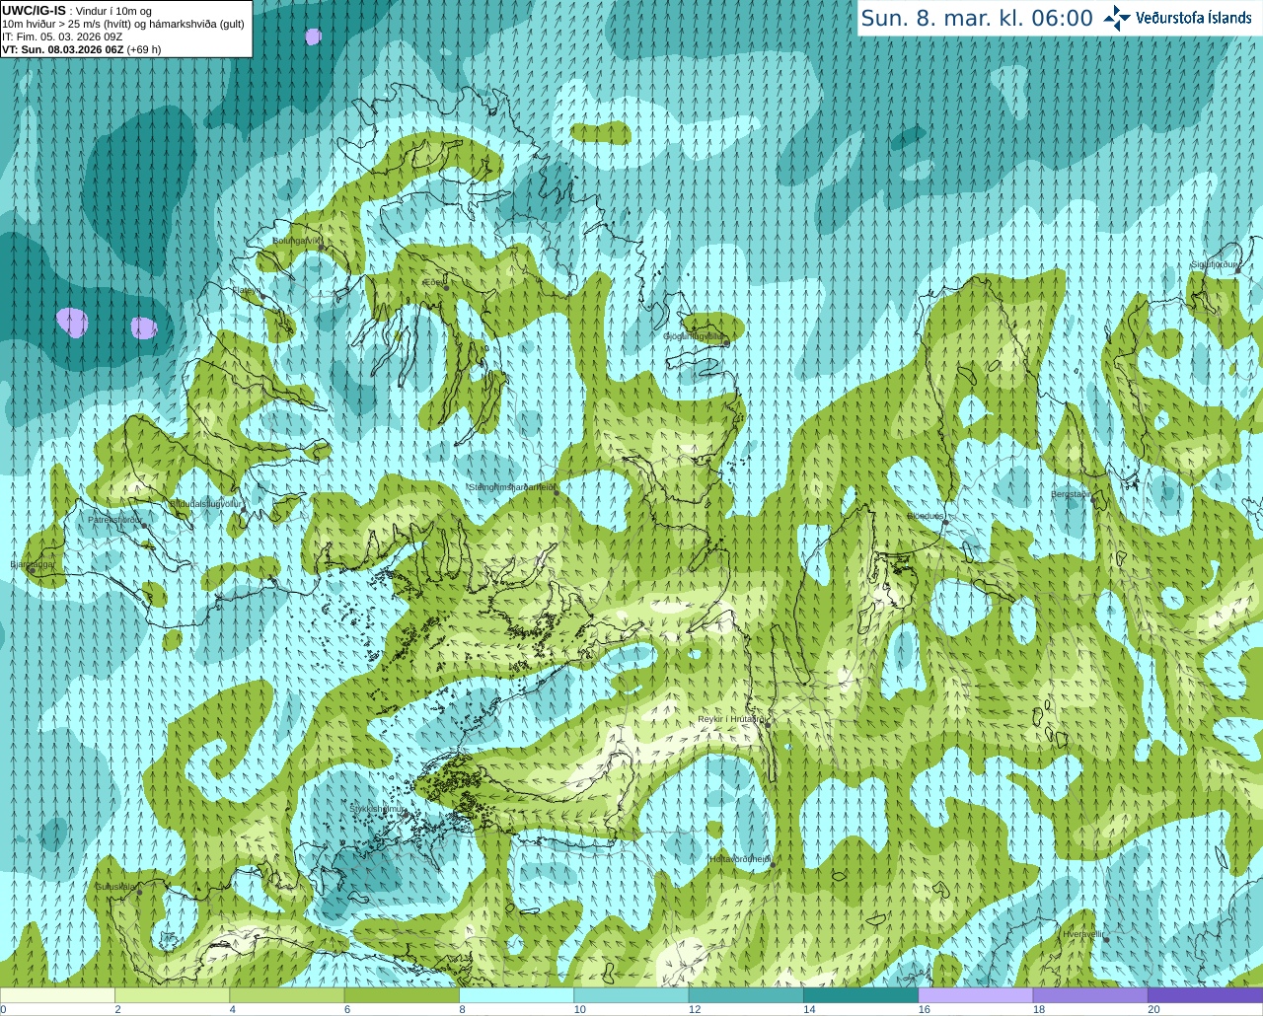Image resolution: width=1263 pixels, height=1016 pixels.
Task: Click the Reykir í Hrútafirði station label
Action: tap(731, 719)
